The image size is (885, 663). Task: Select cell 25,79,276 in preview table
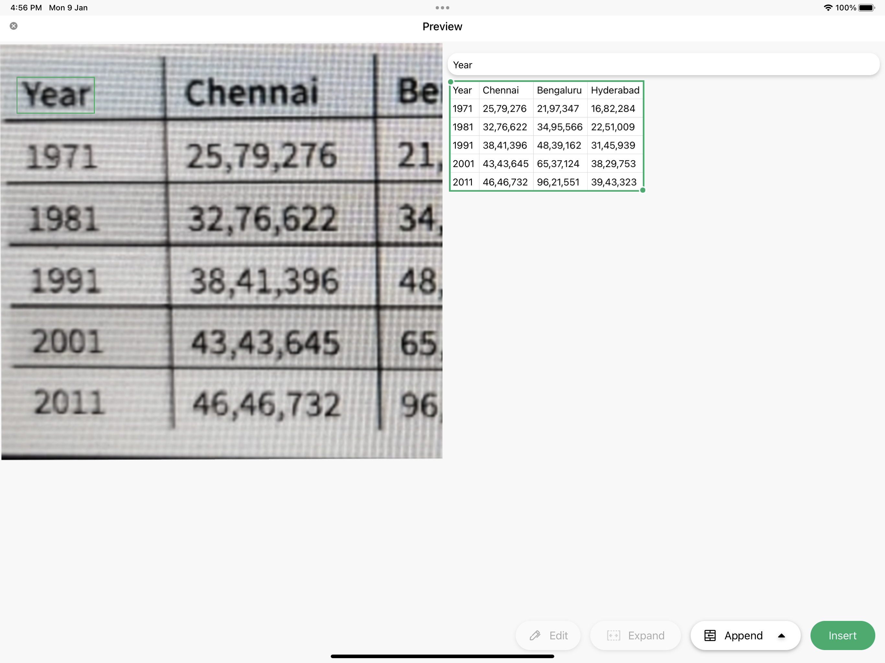[x=506, y=109]
